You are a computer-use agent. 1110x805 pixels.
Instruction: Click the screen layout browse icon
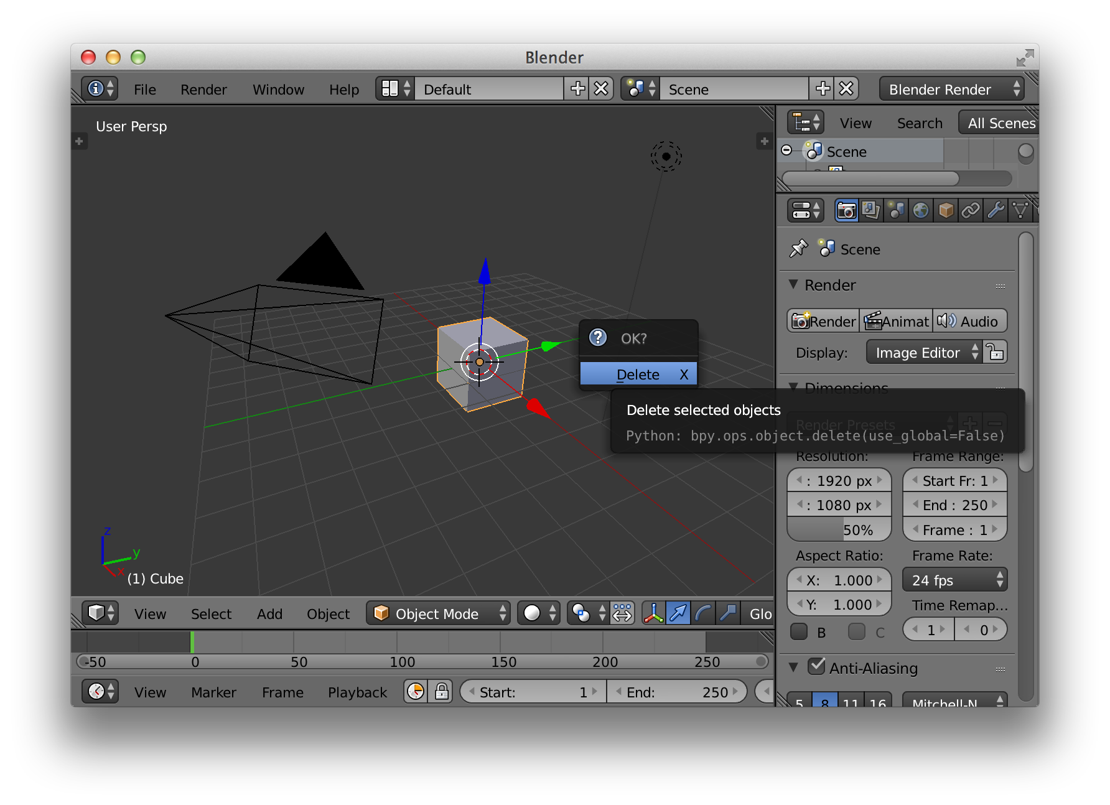396,89
